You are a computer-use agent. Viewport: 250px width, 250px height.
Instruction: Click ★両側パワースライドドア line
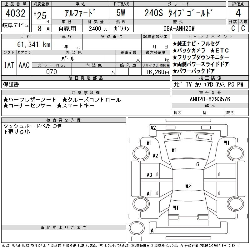[x=201, y=64]
